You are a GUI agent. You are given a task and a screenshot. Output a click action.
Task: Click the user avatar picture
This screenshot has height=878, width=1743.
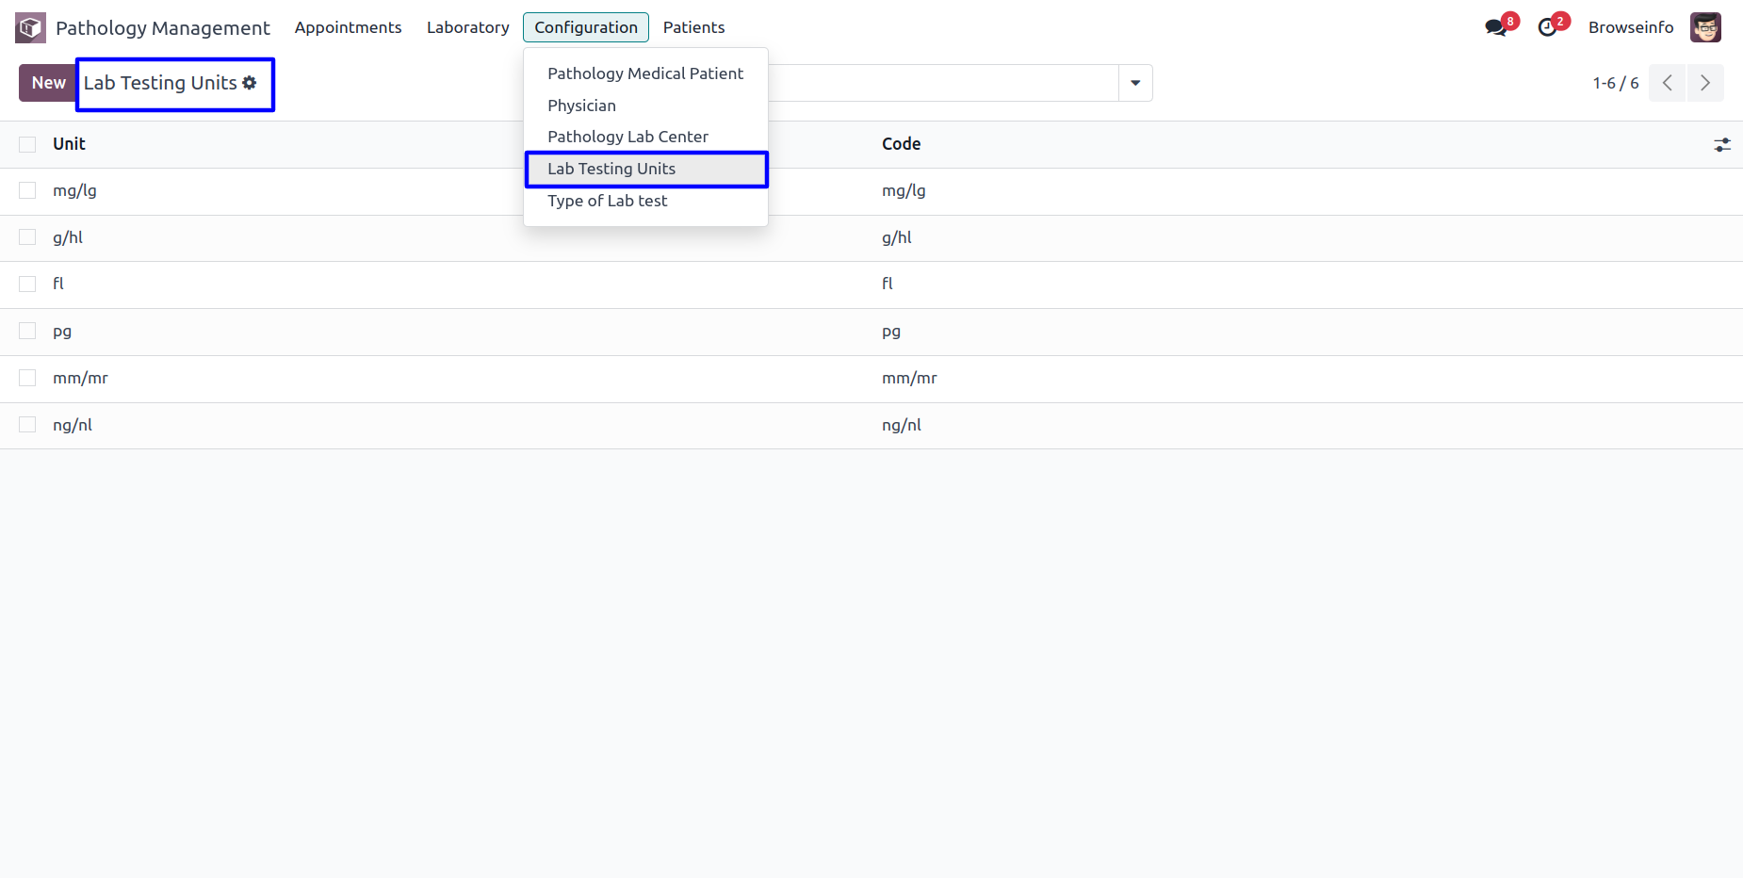(1705, 27)
